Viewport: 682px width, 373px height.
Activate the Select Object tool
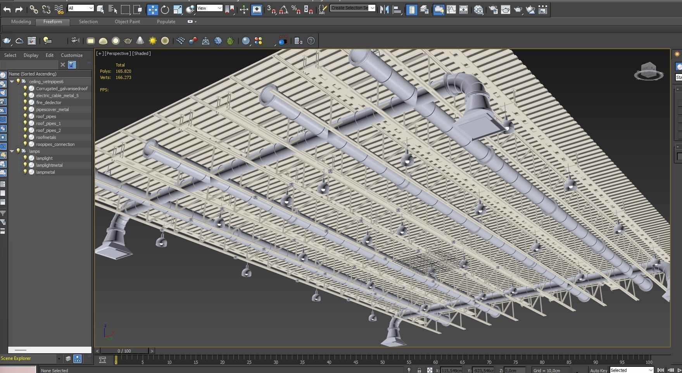[x=100, y=9]
